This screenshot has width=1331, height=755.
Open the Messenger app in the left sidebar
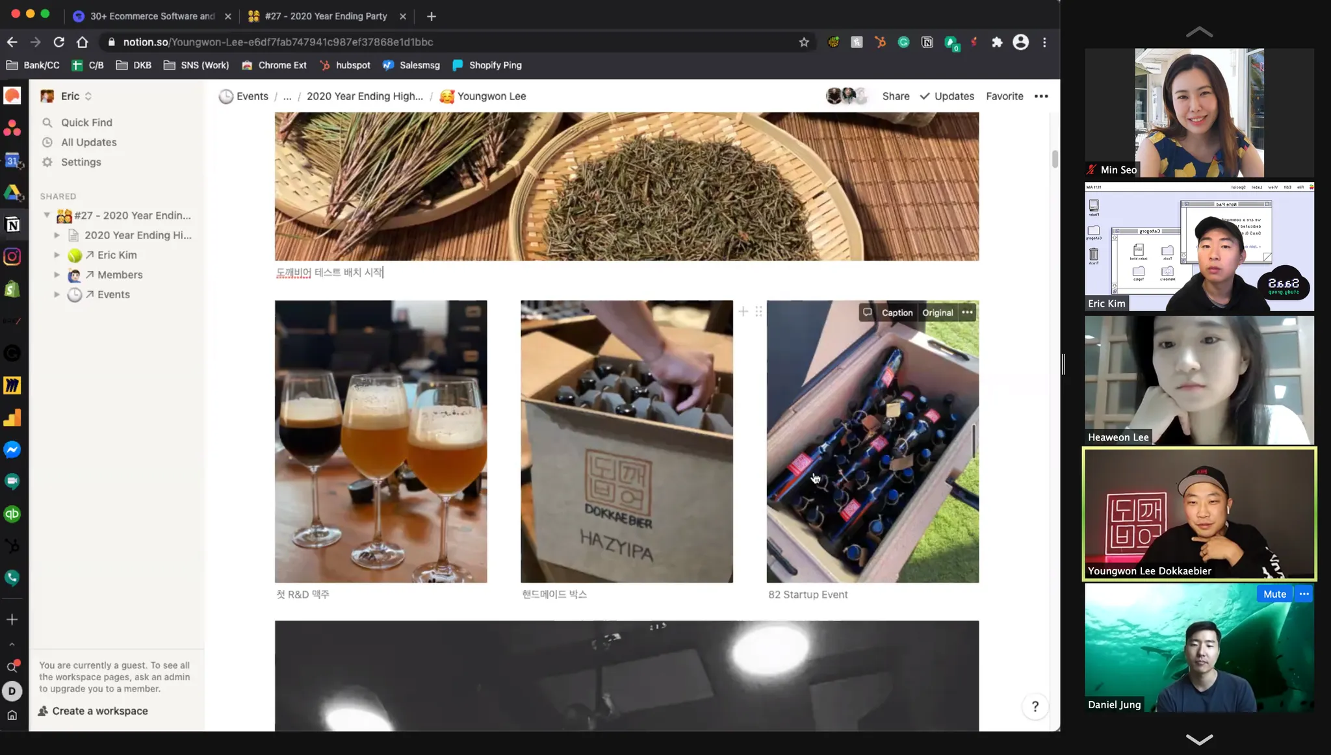tap(12, 450)
